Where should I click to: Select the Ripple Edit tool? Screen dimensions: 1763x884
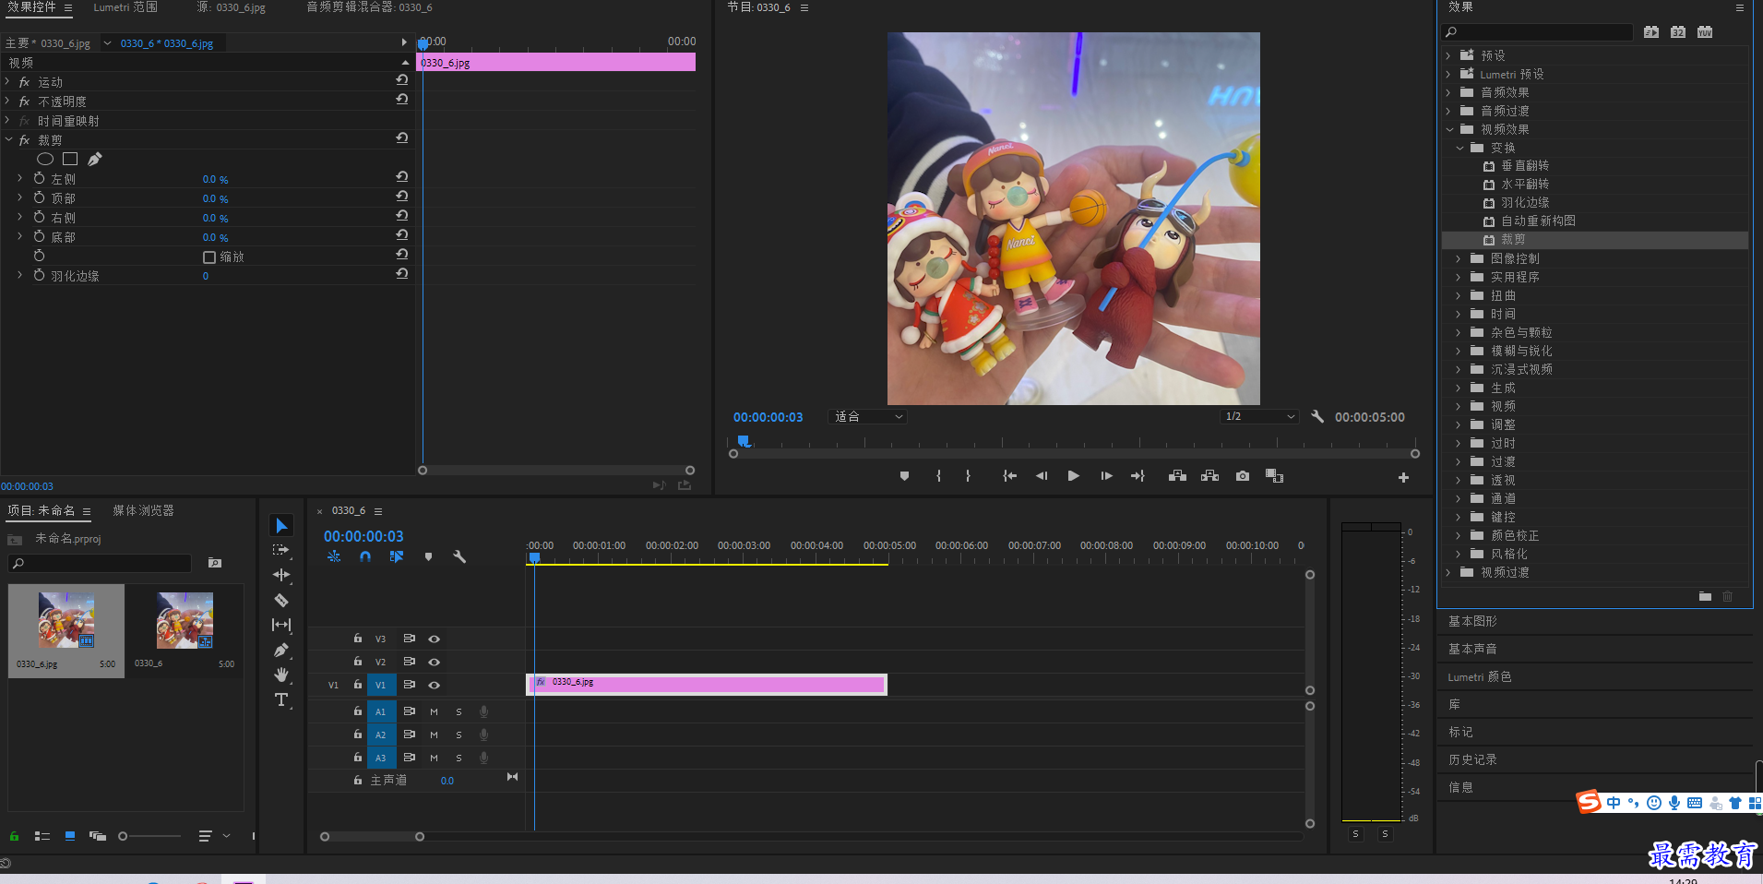point(281,575)
